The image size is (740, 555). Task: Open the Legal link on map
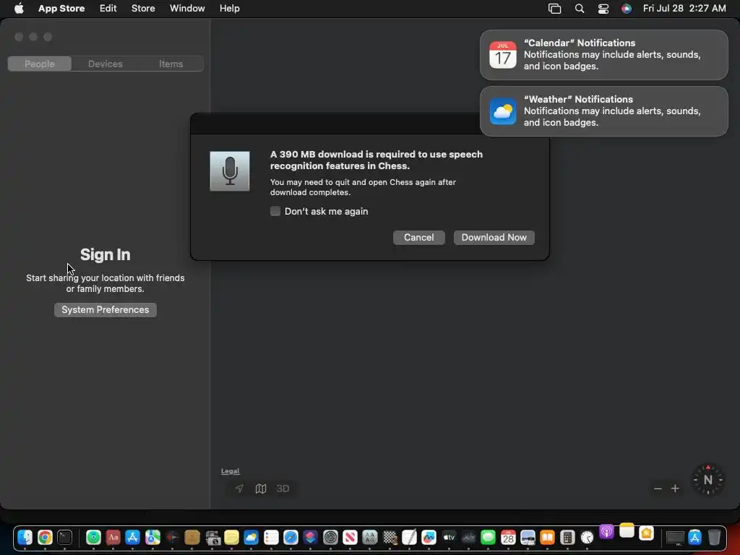[231, 471]
